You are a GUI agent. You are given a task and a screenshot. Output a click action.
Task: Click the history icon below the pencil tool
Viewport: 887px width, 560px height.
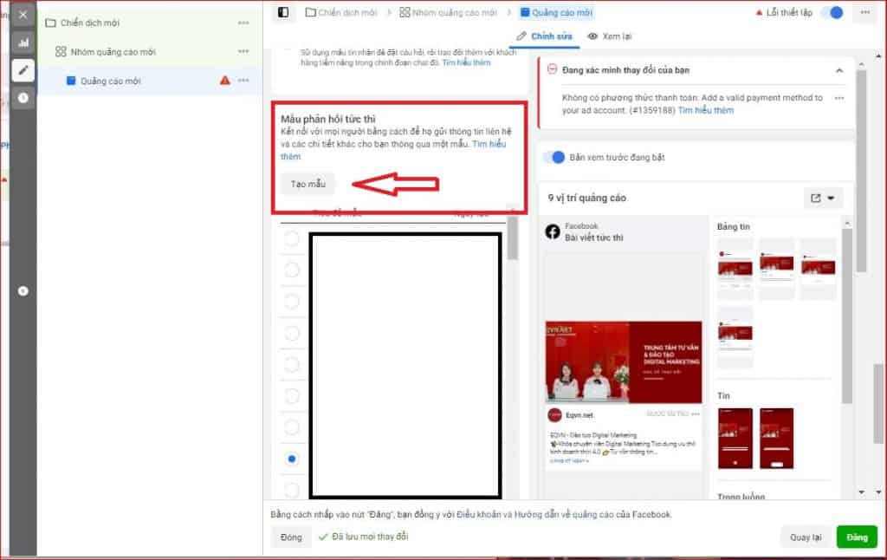click(x=23, y=98)
